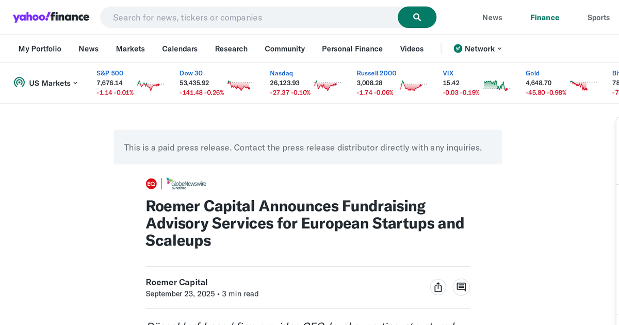Open the Research menu
The width and height of the screenshot is (619, 325).
(x=231, y=48)
